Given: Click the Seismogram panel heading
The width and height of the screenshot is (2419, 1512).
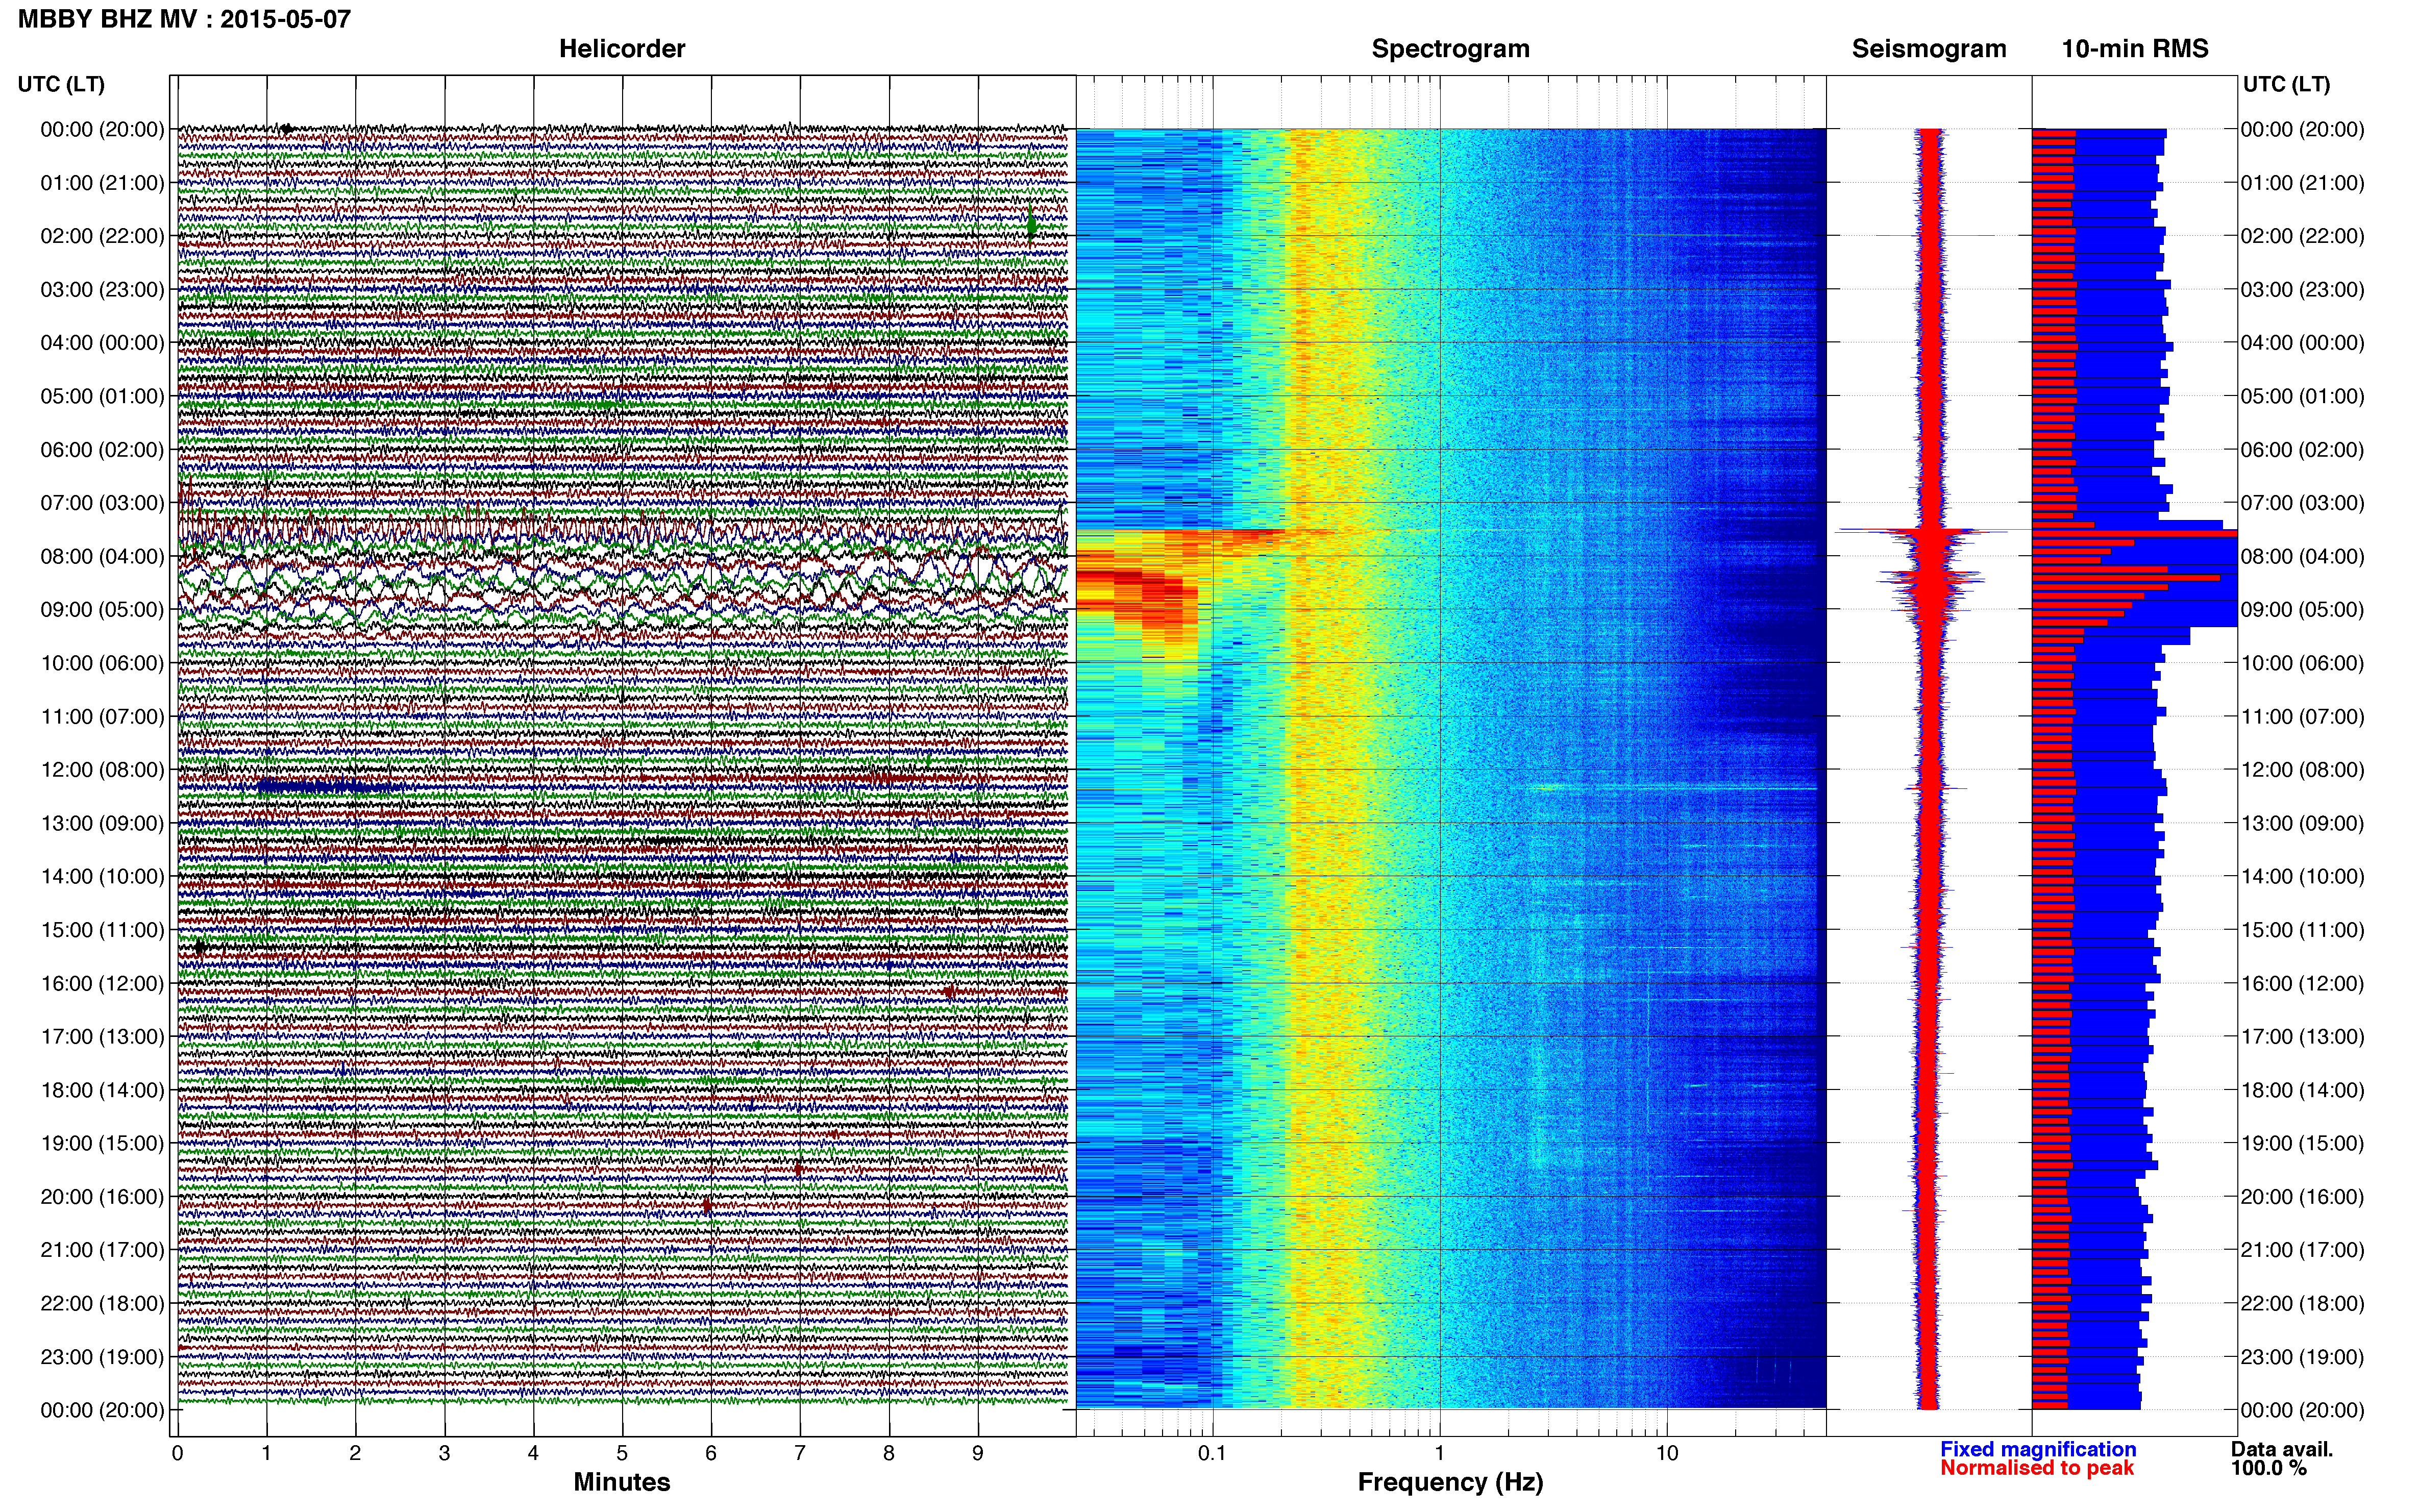Looking at the screenshot, I should (x=1929, y=49).
